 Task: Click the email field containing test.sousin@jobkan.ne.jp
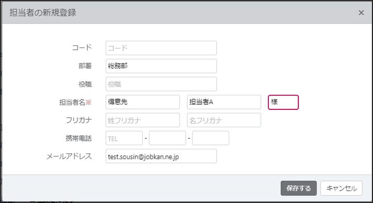coord(161,156)
